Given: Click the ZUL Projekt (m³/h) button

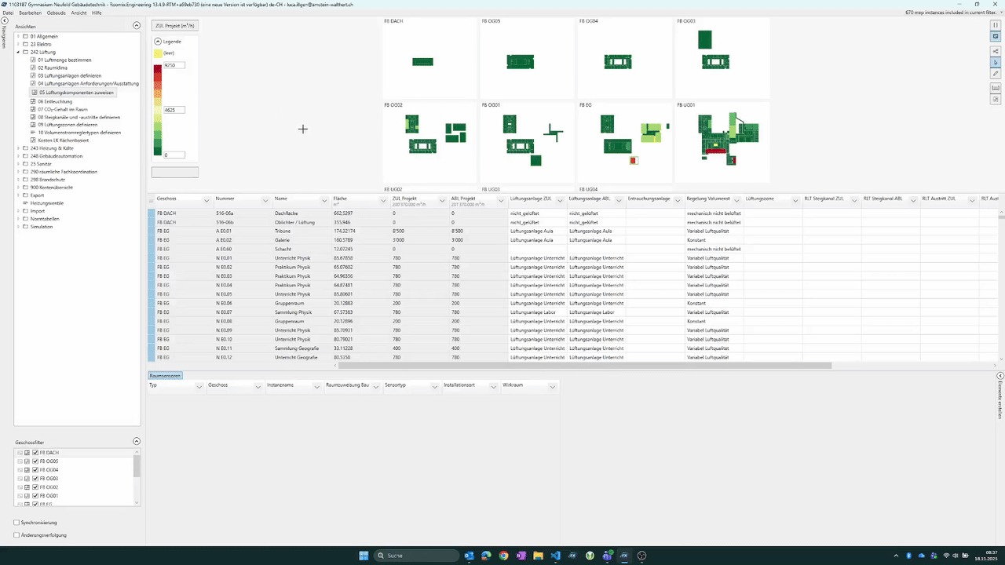Looking at the screenshot, I should [174, 26].
